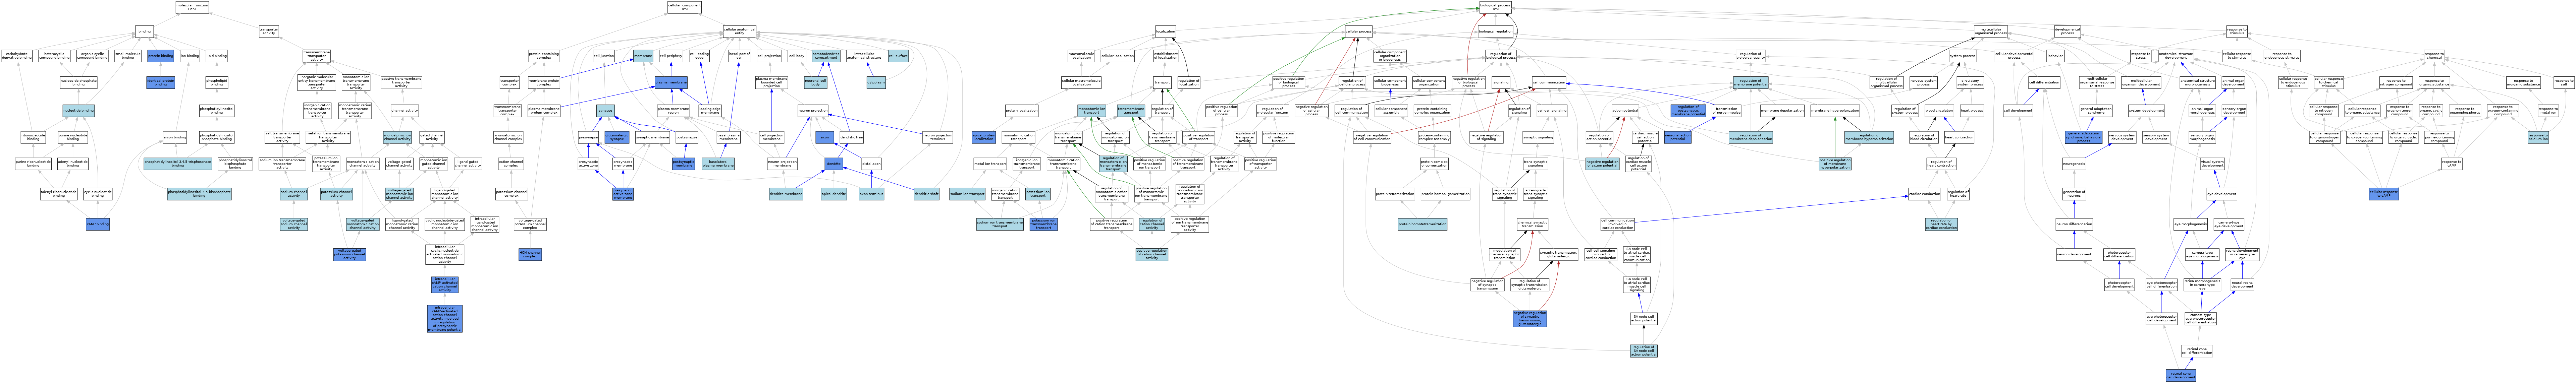
Task: Select the blue 'cAMP binding' node
Action: coord(98,224)
